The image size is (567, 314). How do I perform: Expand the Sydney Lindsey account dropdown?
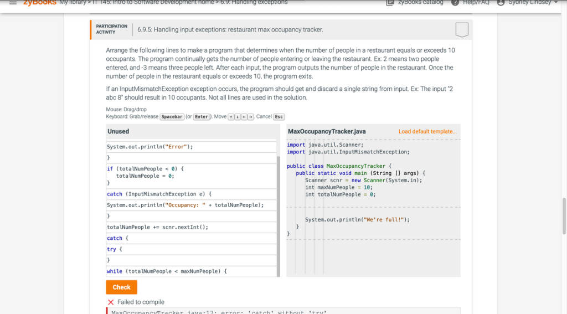coord(555,3)
